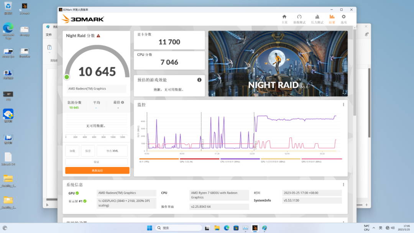Click the share icon in the background window
The image size is (414, 233).
[367, 34]
